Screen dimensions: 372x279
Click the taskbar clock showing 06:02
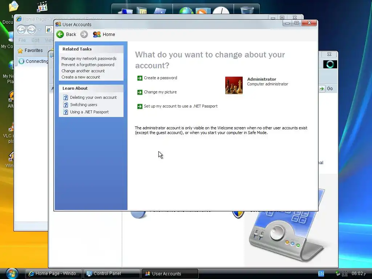[358, 274]
